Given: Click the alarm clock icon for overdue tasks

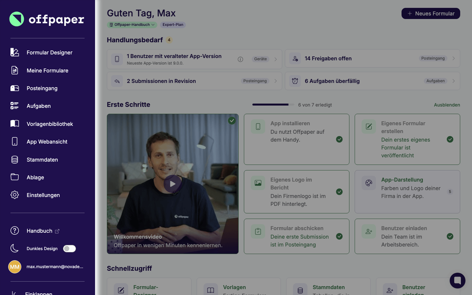Looking at the screenshot, I should coord(295,81).
